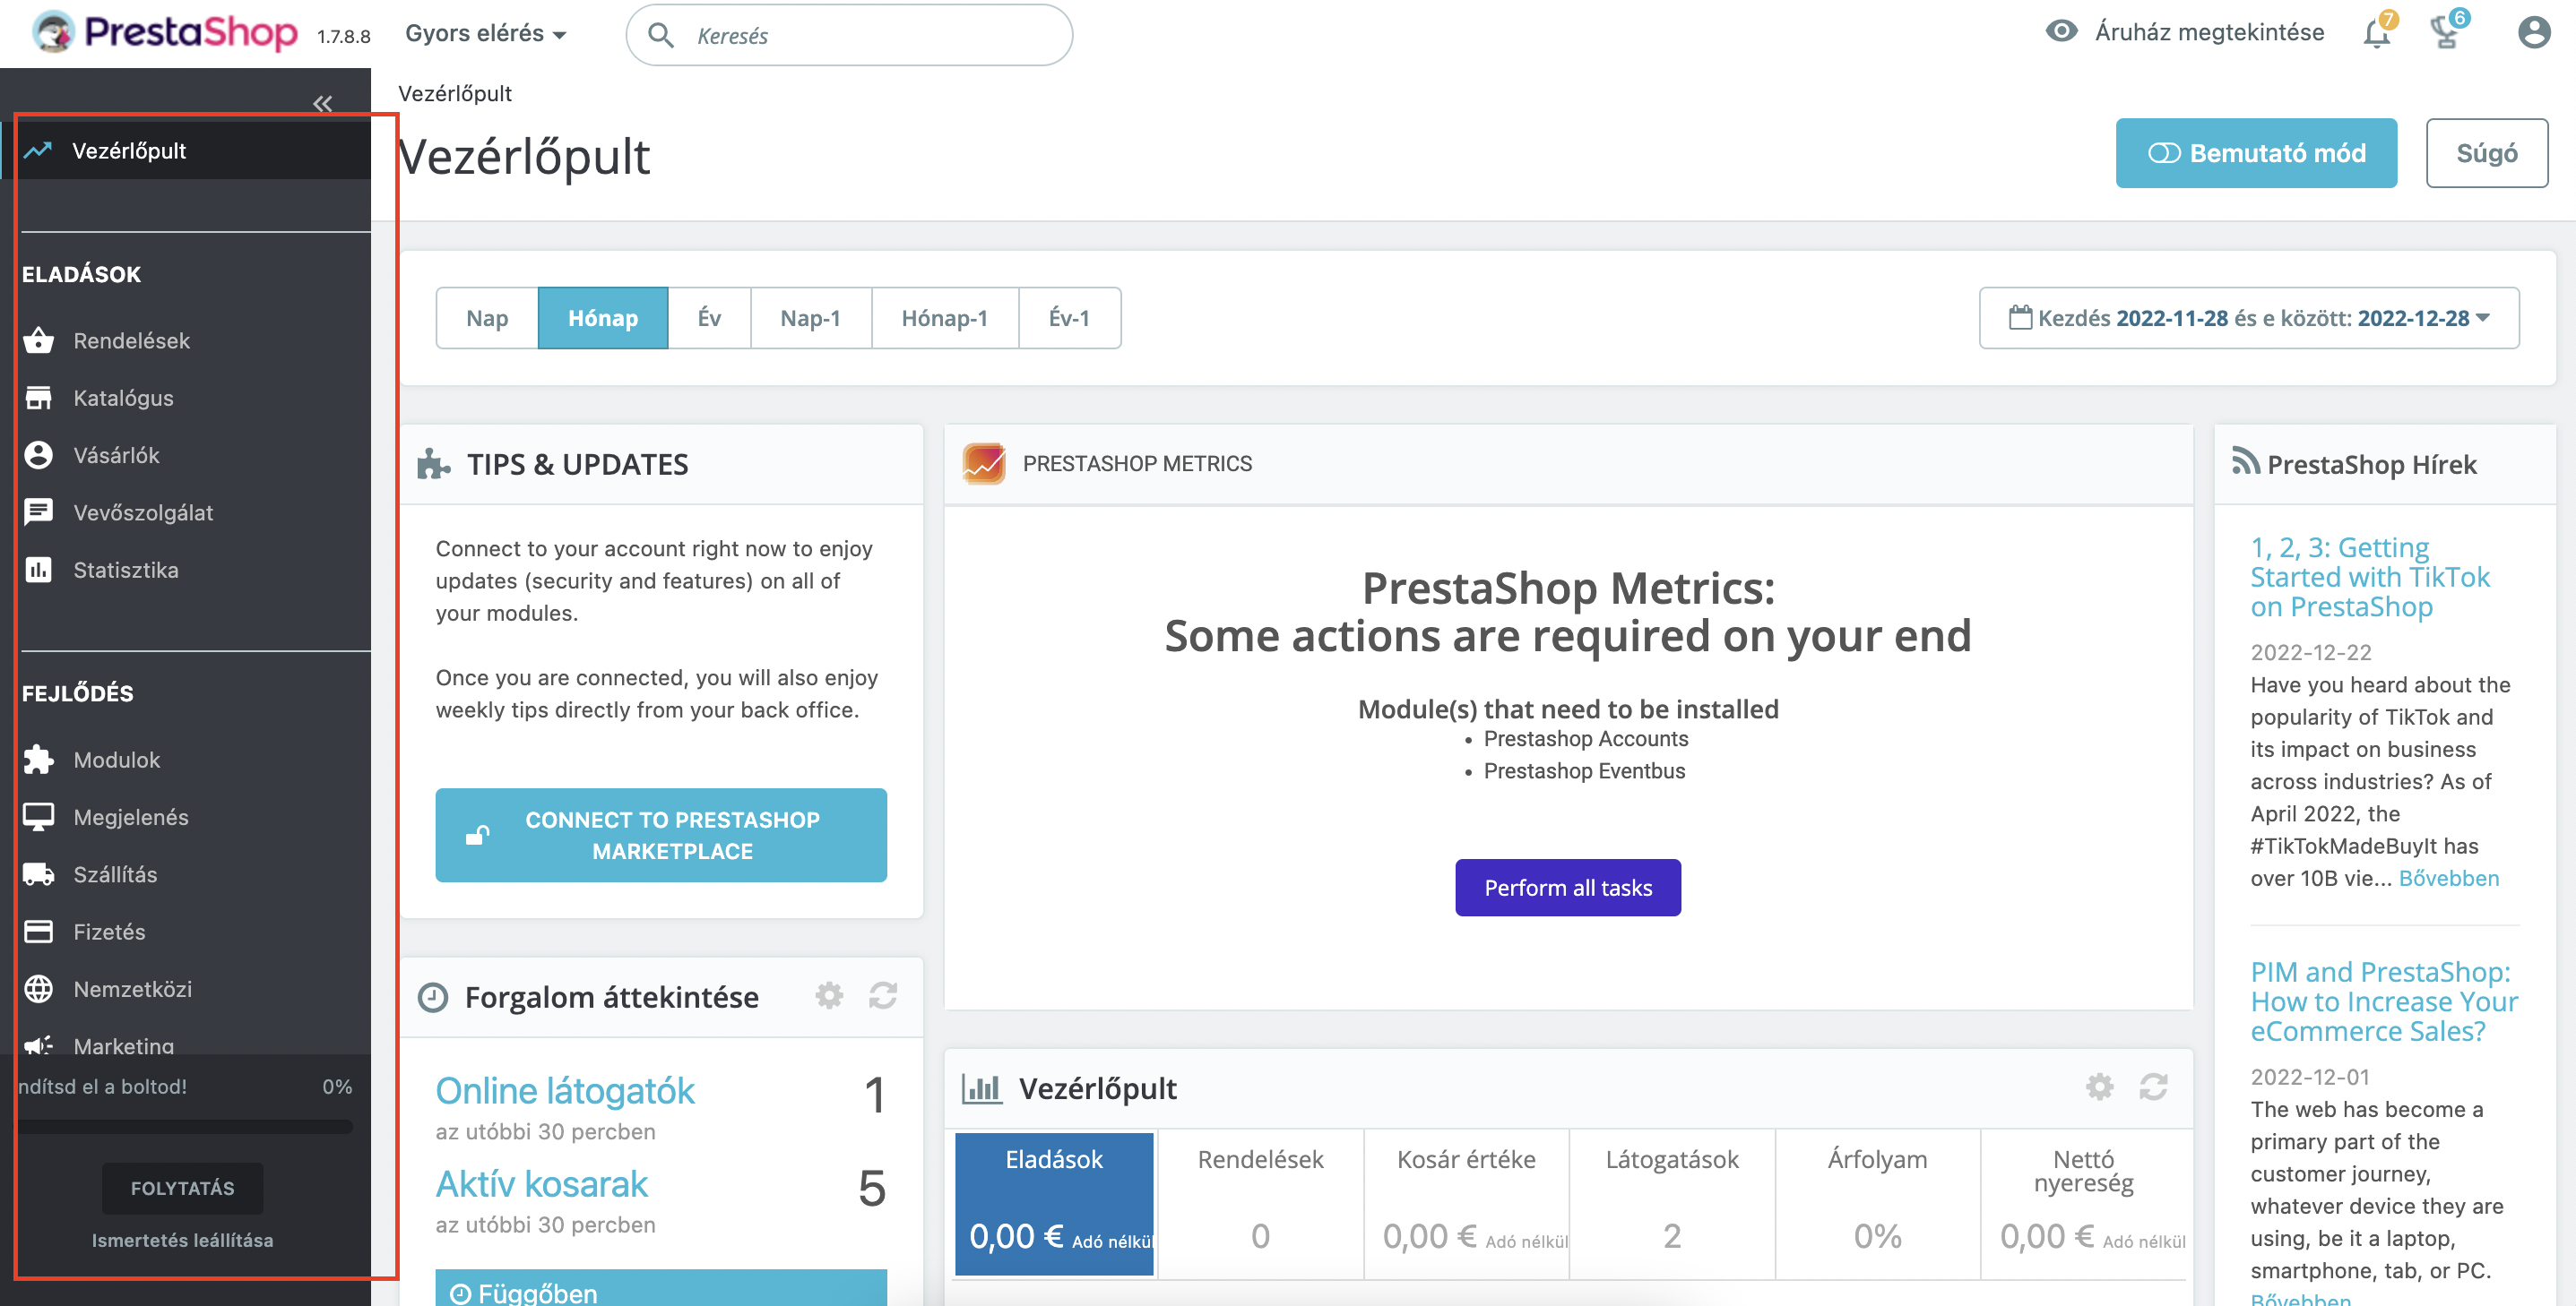Open the trophy merchant expertise icon
Screen dimensions: 2576x1306
coord(2445,34)
